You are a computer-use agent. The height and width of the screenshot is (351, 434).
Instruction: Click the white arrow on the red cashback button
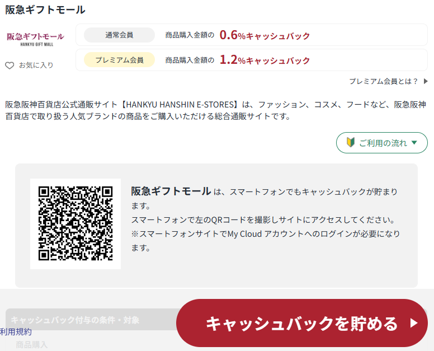tap(414, 323)
